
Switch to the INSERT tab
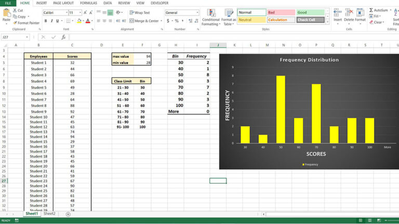click(41, 3)
